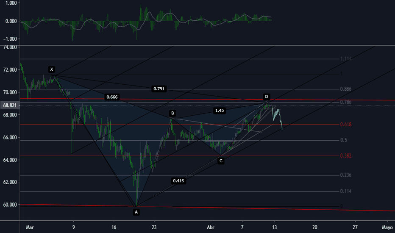Click the Abr date label on time axis
Viewport: 395px width, 233px height.
point(211,227)
